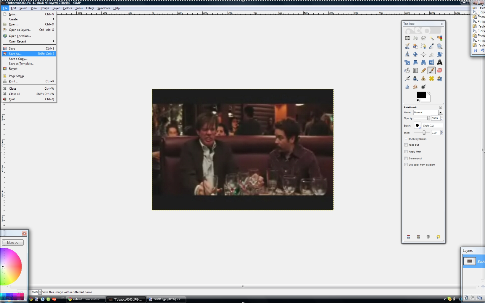Open the Paintbrush options panel menu arrow

[441, 107]
